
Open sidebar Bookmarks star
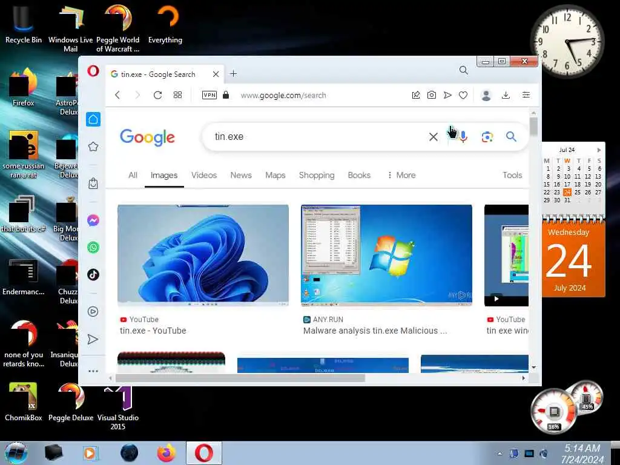click(93, 147)
